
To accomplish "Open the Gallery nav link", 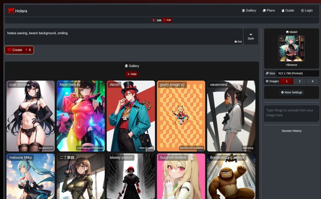I will 249,10.
